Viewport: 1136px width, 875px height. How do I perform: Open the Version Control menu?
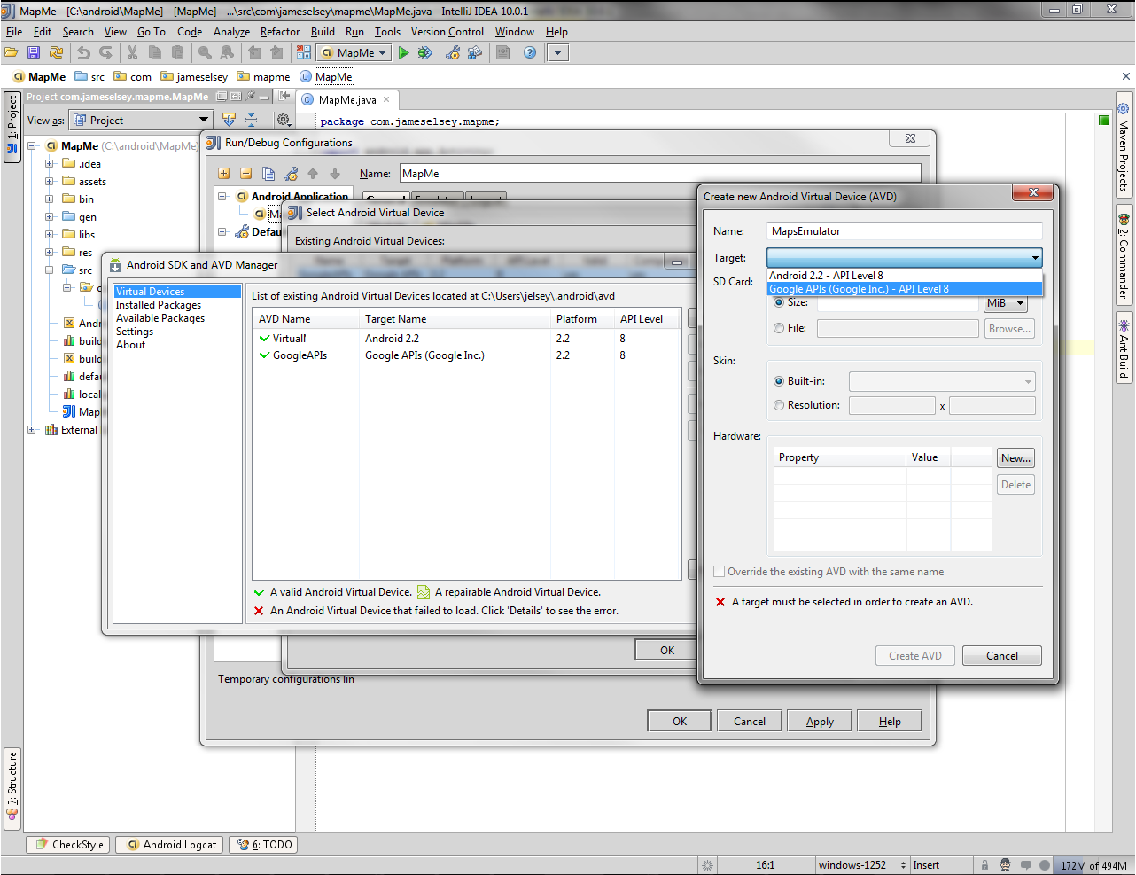(x=447, y=32)
